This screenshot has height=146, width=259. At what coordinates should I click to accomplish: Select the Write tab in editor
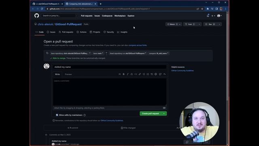pyautogui.click(x=57, y=74)
